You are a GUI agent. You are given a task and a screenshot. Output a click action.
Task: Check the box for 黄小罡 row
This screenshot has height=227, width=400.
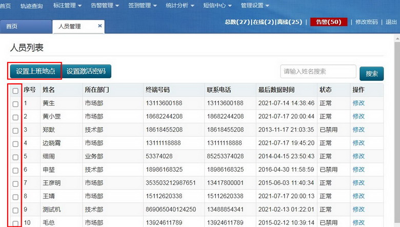pos(15,117)
